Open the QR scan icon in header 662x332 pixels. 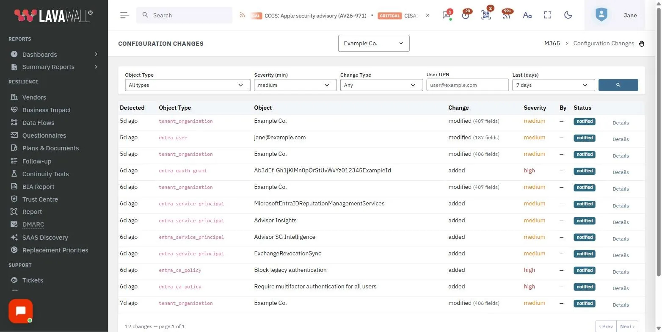click(x=486, y=15)
